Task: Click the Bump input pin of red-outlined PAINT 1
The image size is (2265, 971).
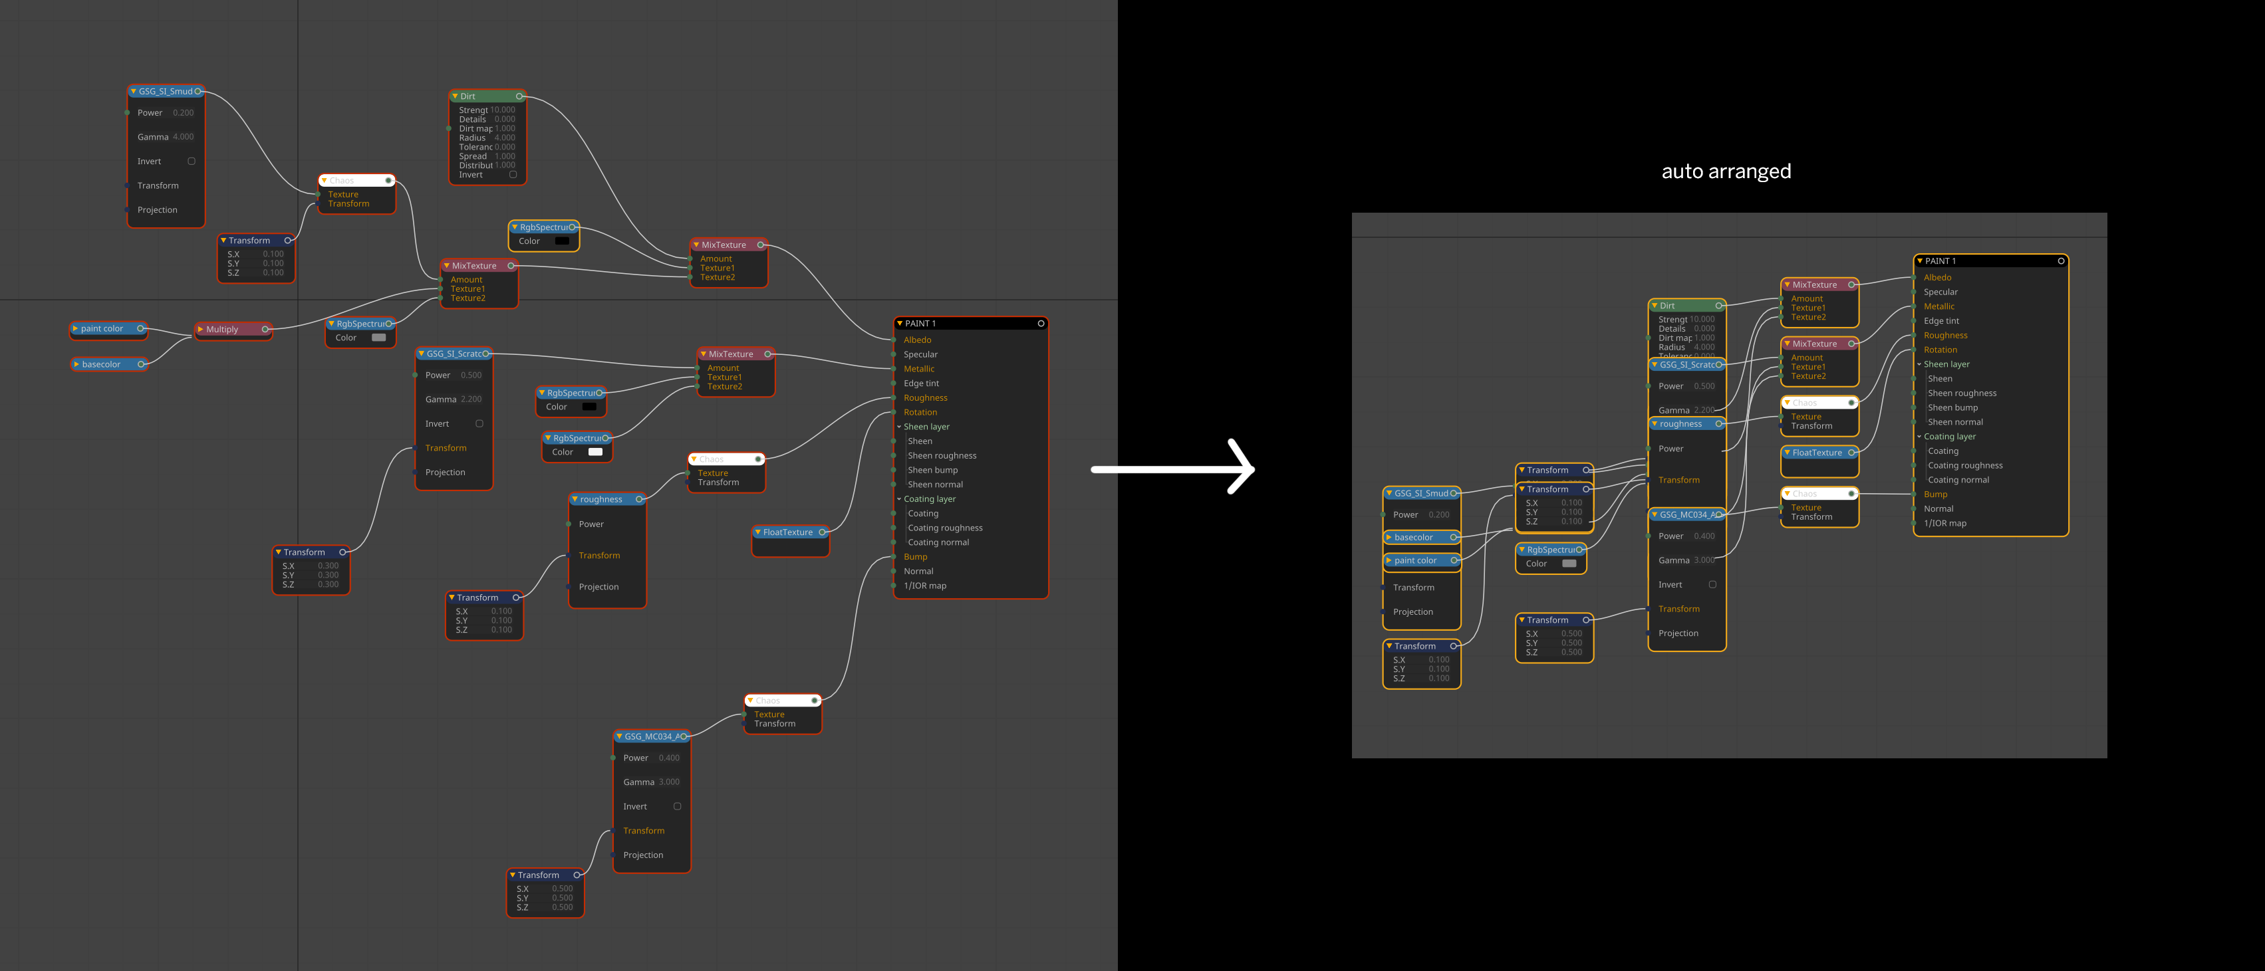Action: (894, 557)
